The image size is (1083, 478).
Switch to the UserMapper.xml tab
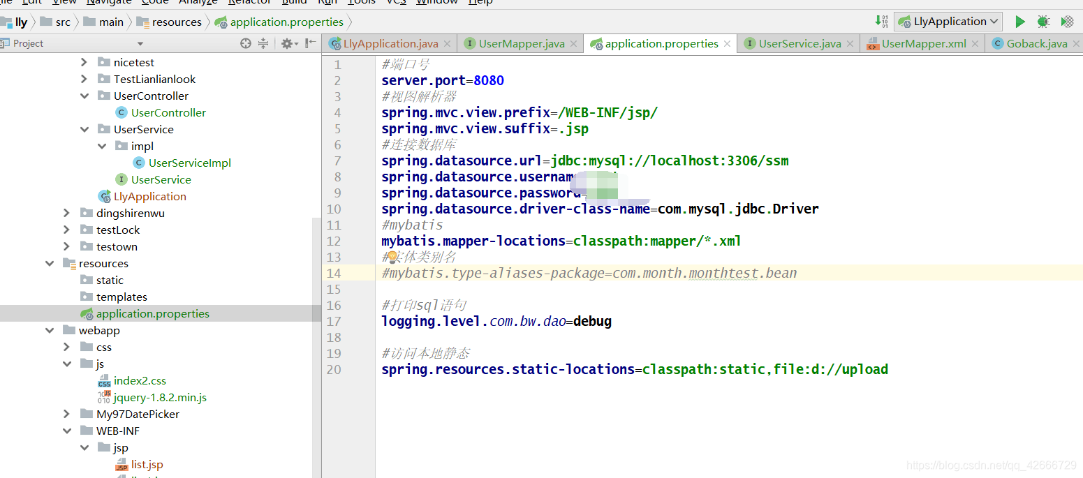pyautogui.click(x=922, y=43)
